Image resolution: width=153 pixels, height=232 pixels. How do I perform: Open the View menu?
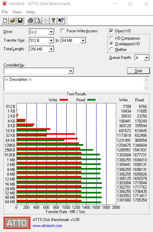[17, 12]
